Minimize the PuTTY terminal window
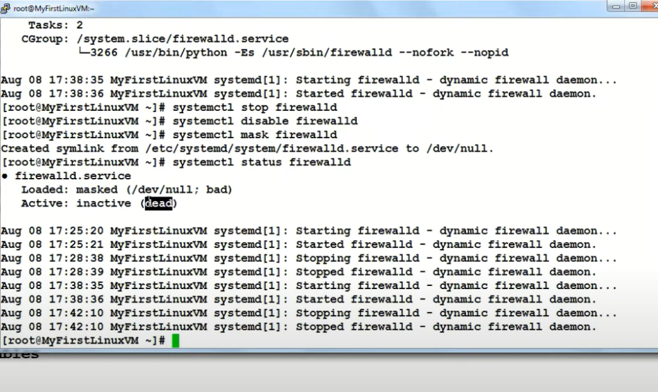Screen dimensions: 658x392 coord(616,6)
